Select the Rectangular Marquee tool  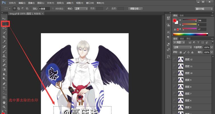pyautogui.click(x=5, y=24)
